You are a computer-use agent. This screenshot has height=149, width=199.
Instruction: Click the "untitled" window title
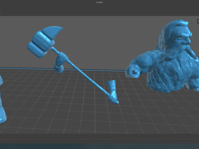[x=99, y=2]
